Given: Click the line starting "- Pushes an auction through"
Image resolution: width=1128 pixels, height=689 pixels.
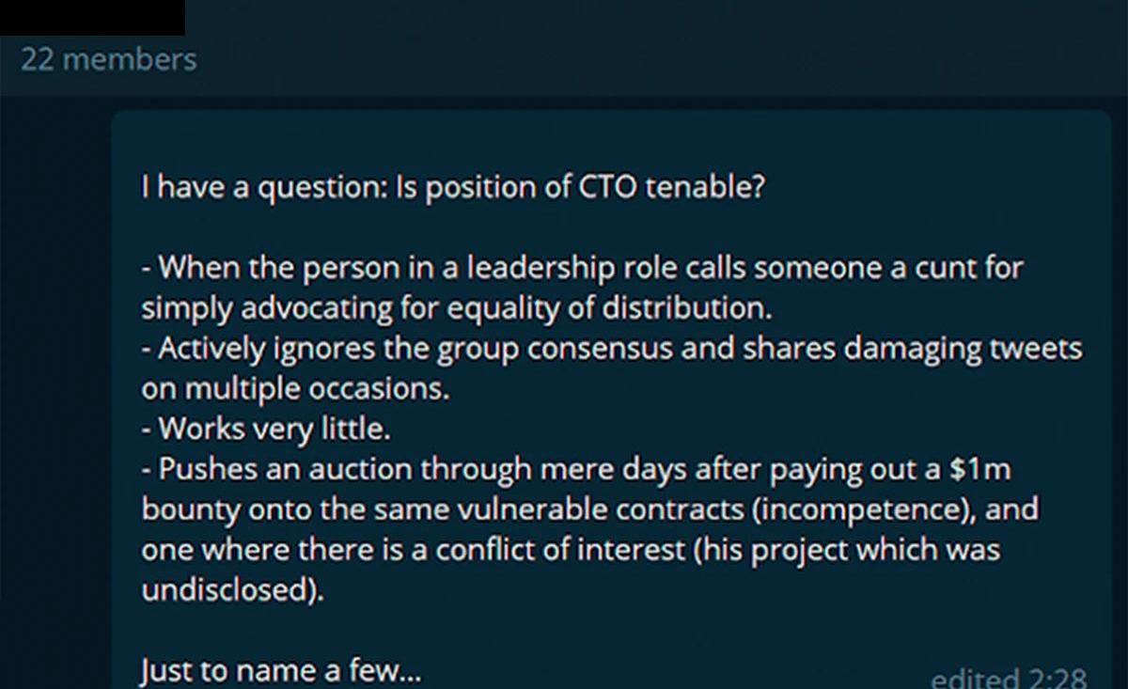Looking at the screenshot, I should point(576,469).
